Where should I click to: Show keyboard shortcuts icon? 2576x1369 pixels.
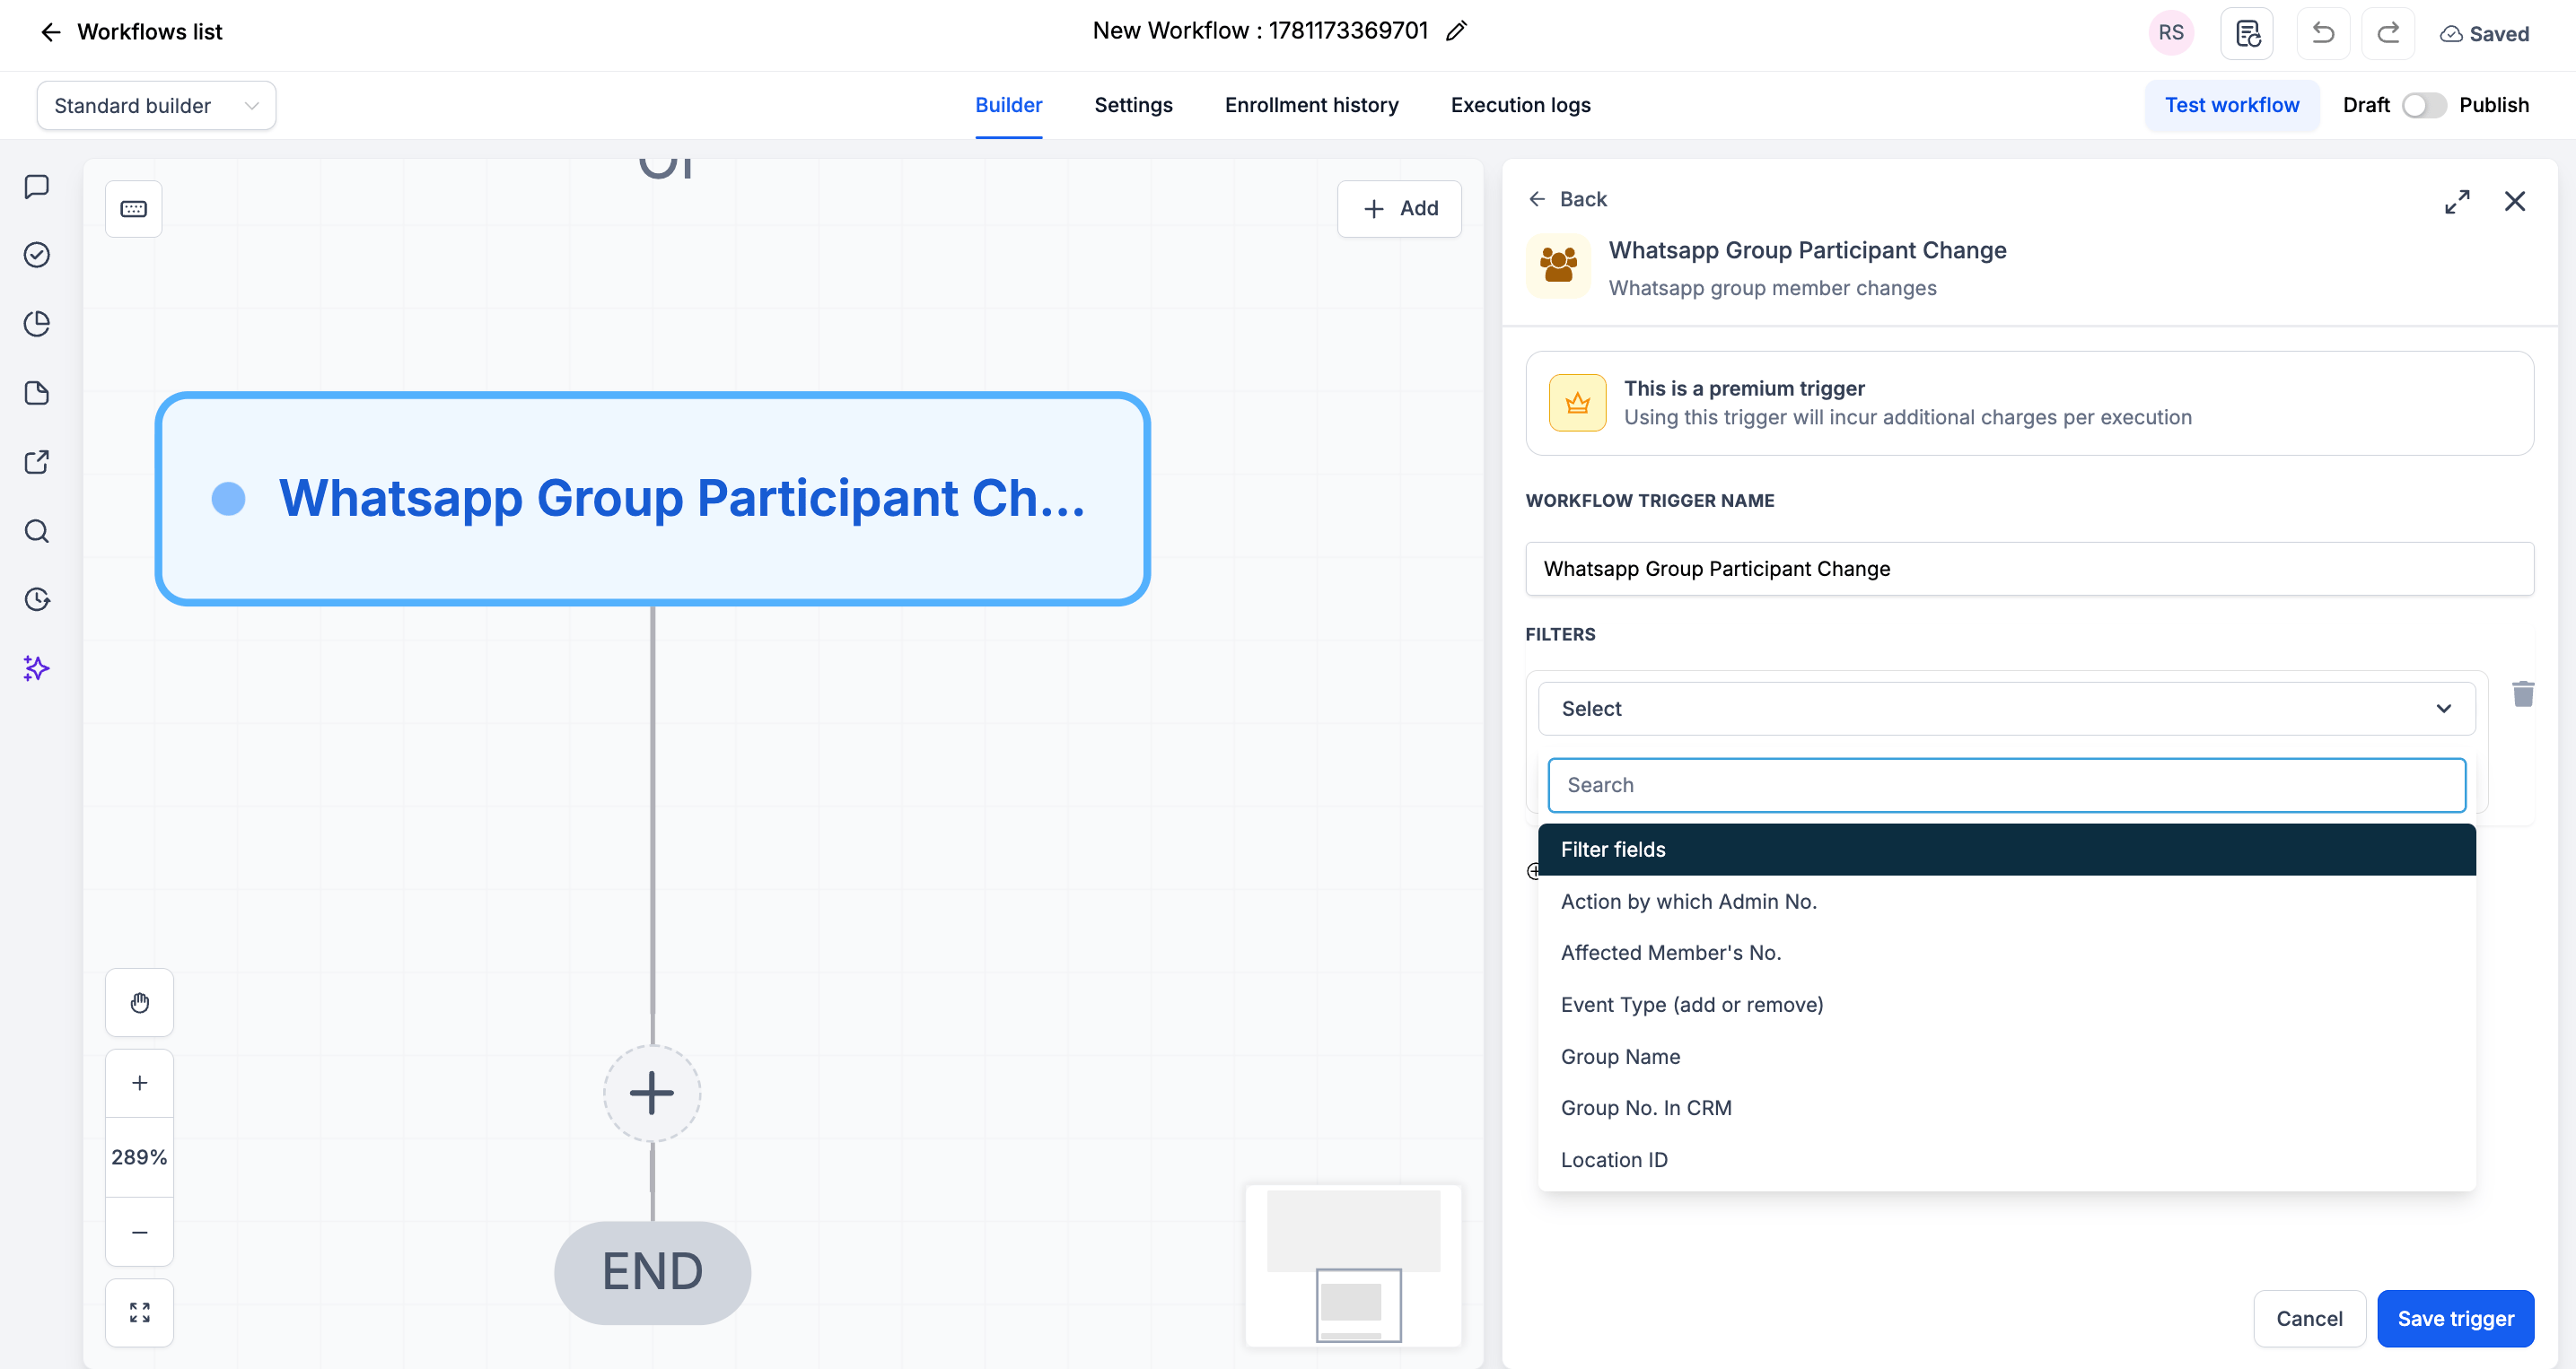134,209
